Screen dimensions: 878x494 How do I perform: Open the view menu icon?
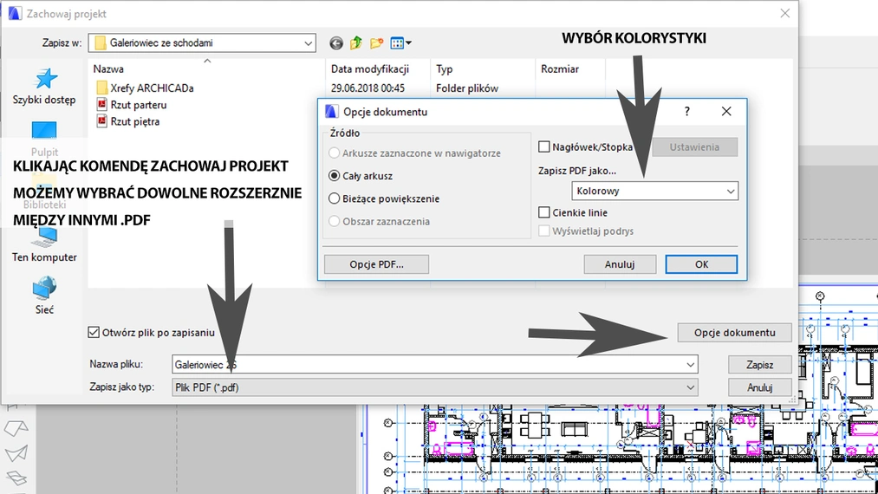point(400,42)
